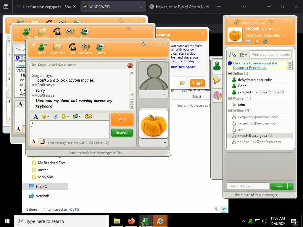Select mobile contact john

pyautogui.click(x=241, y=105)
